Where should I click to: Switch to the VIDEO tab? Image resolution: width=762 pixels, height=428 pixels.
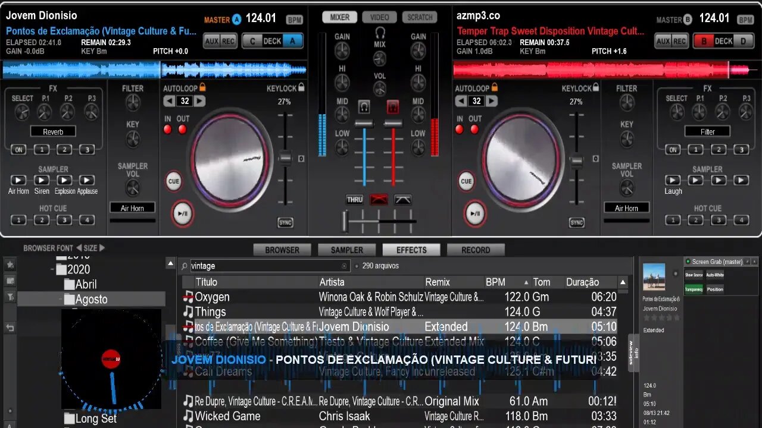pyautogui.click(x=380, y=17)
